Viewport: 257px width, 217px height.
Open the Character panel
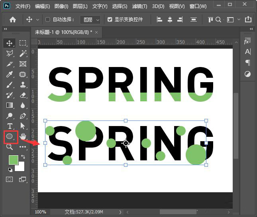pos(248,52)
